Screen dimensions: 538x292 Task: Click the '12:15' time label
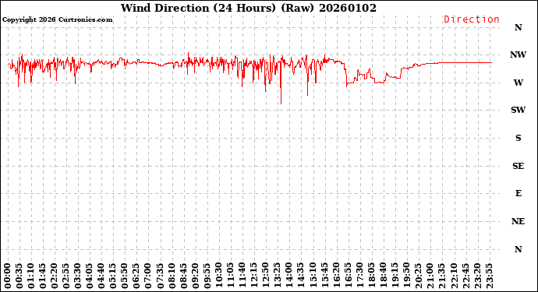(253, 276)
